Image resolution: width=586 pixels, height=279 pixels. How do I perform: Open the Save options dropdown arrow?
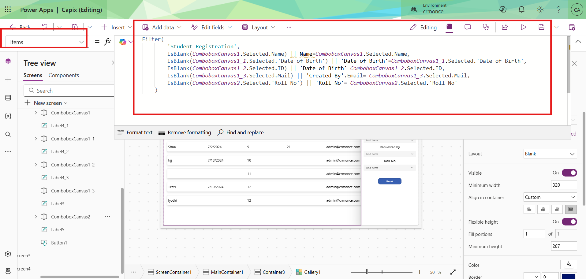[557, 27]
